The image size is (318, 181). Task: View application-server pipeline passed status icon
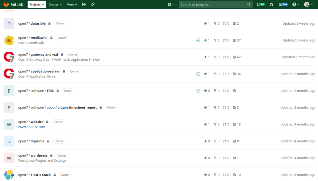coord(198,74)
